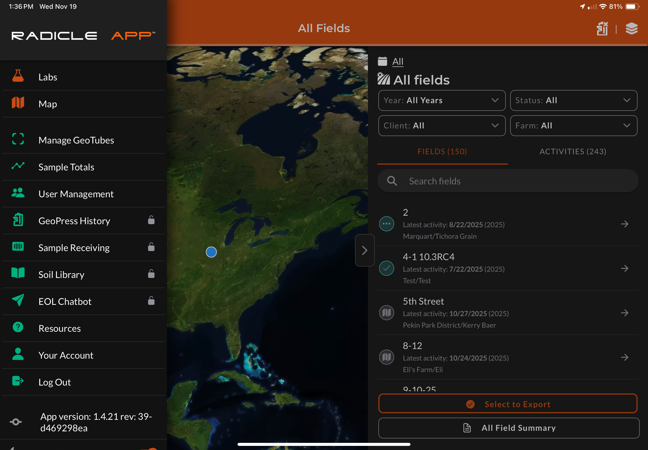Tap the EOL Chatbot paper plane icon
This screenshot has height=450, width=648.
point(18,300)
